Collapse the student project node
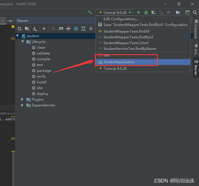Screen dimensions: 199x186 [18, 36]
